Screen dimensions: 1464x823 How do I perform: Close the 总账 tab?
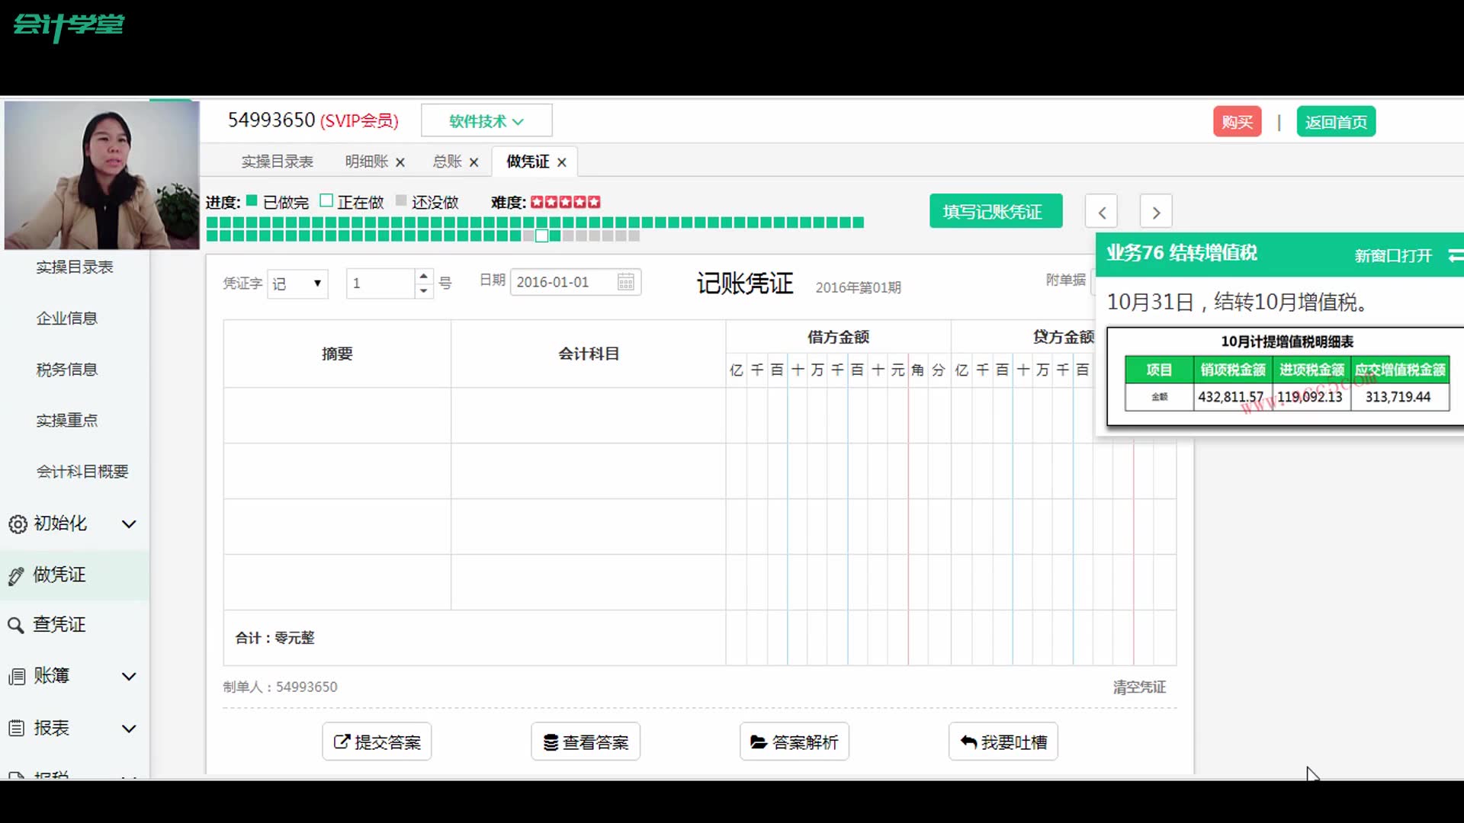(474, 162)
